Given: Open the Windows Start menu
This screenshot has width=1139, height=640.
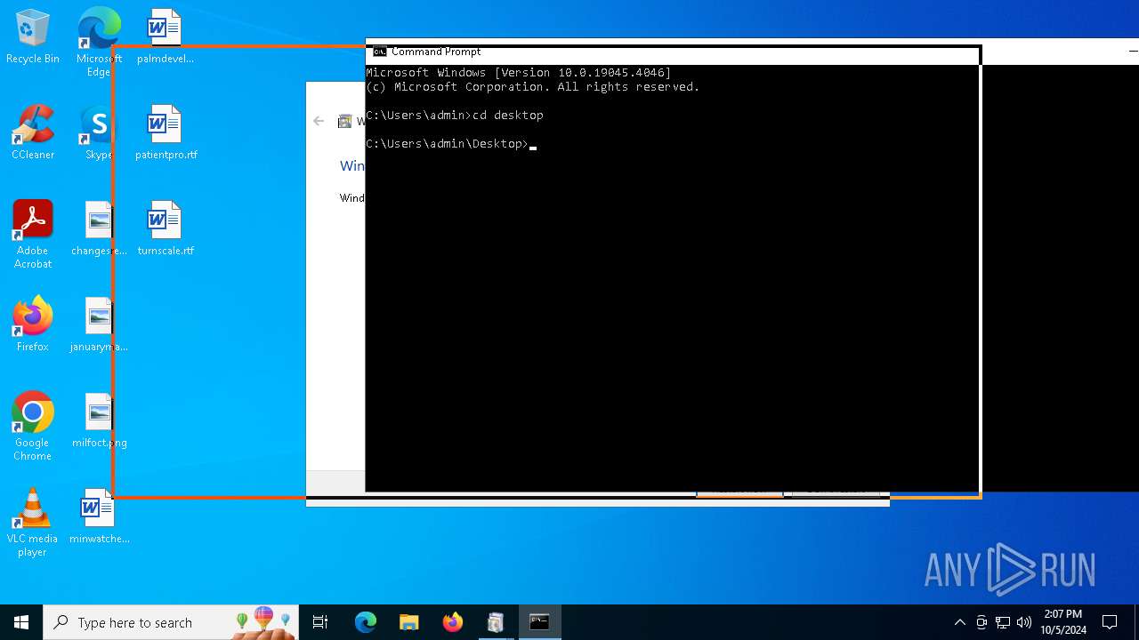Looking at the screenshot, I should (x=21, y=622).
